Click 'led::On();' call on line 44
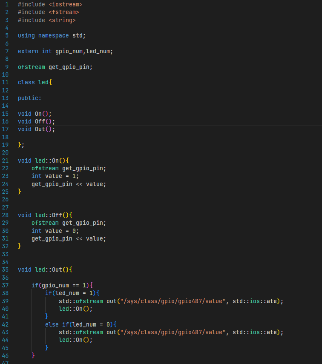 tap(75, 340)
